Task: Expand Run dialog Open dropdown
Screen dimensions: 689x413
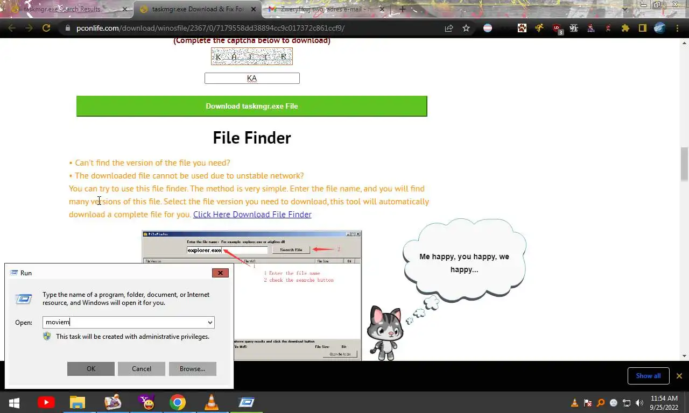Action: [x=210, y=323]
